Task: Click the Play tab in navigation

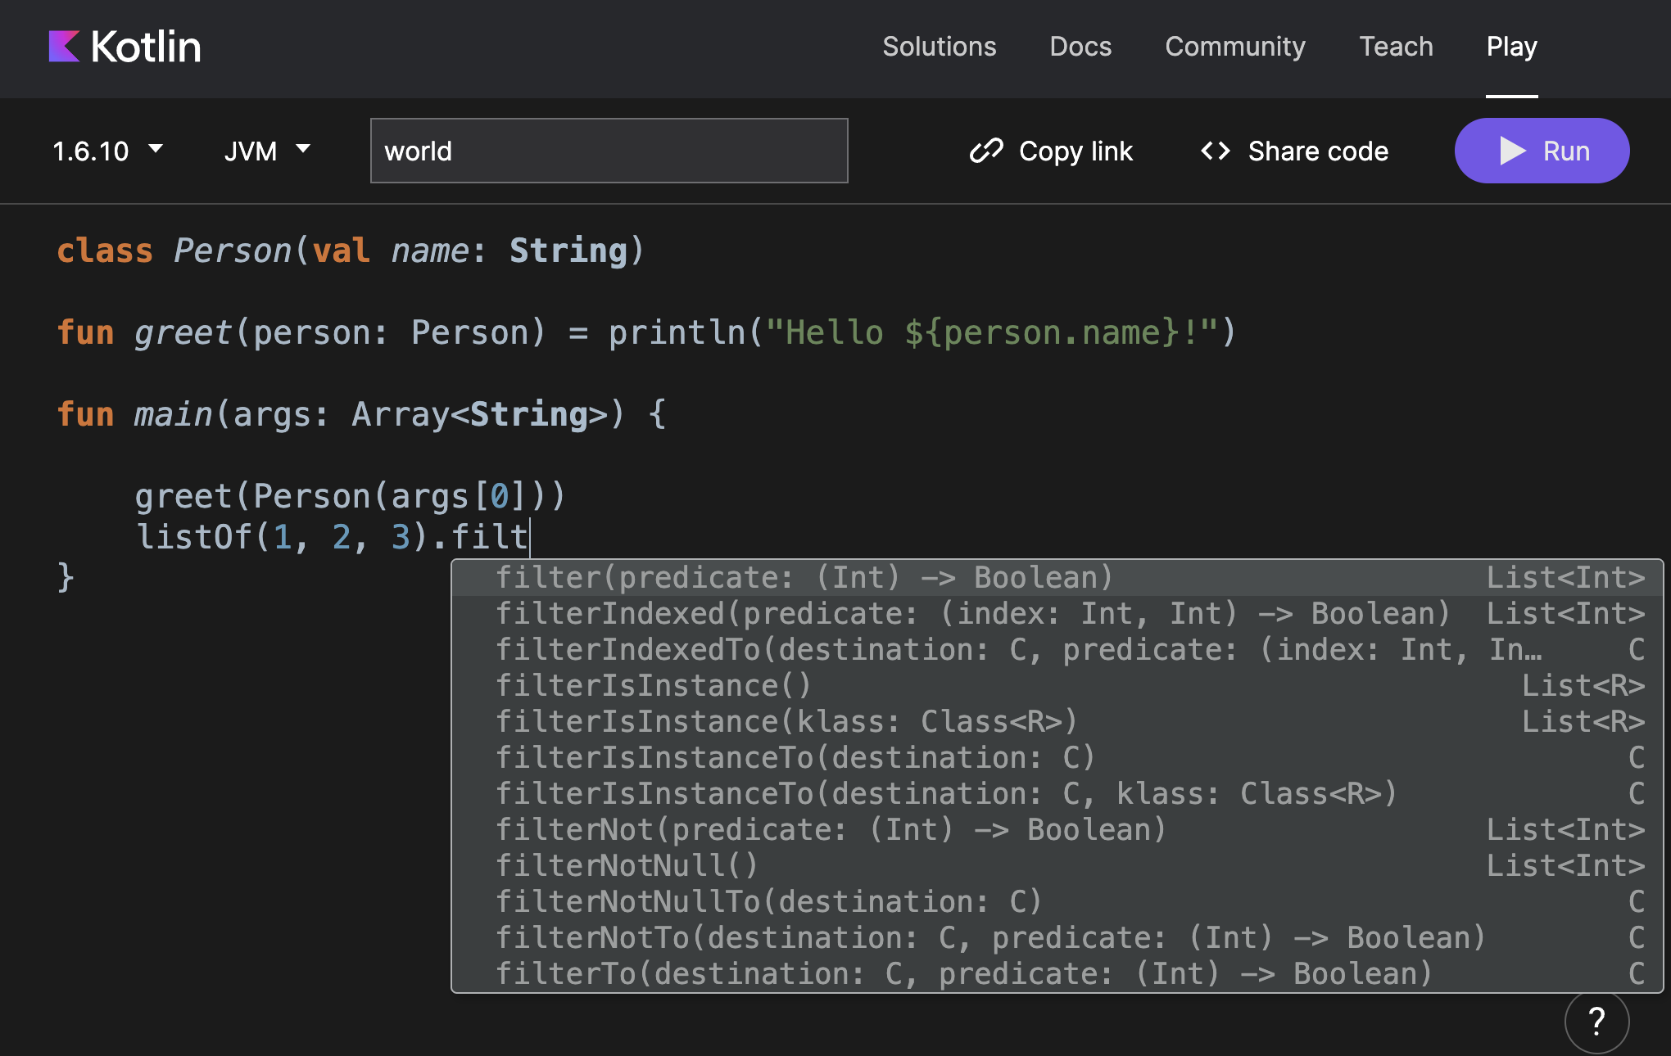Action: [1514, 47]
